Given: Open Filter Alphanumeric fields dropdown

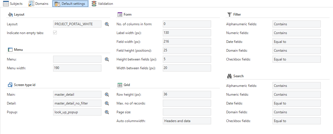Looking at the screenshot, I should 296,24.
